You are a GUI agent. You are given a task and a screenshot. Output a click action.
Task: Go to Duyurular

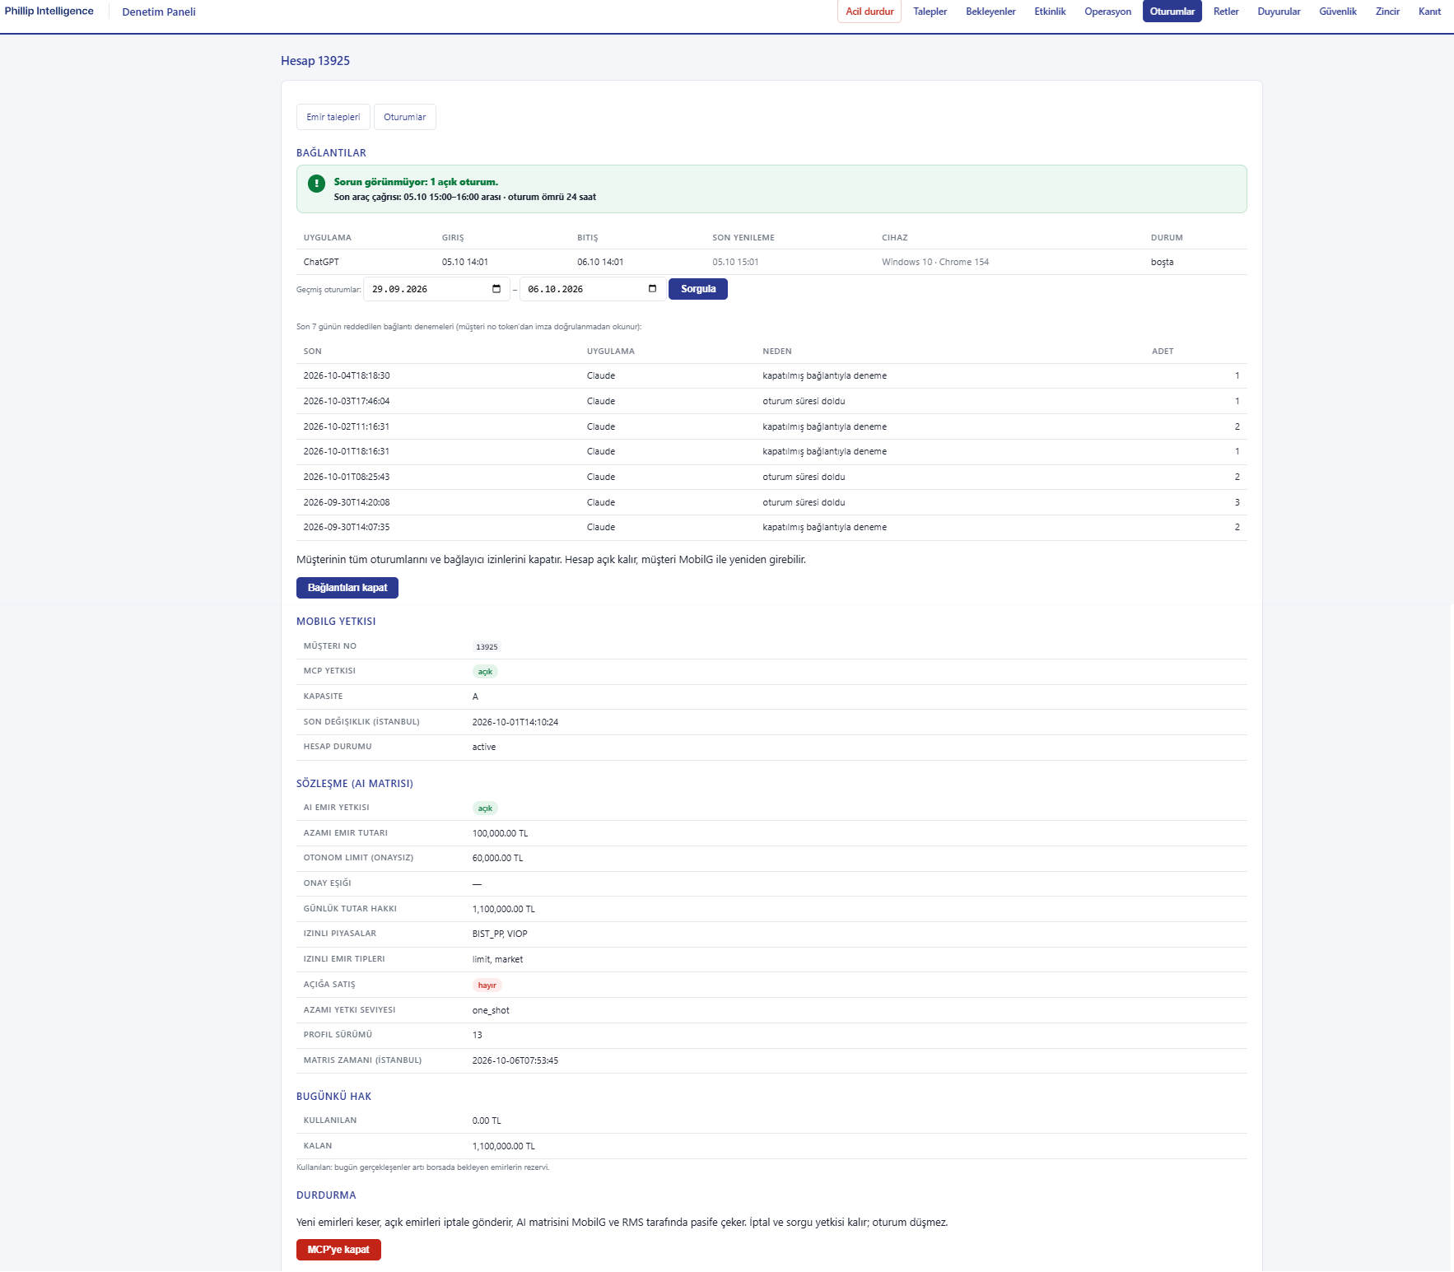[x=1279, y=12]
